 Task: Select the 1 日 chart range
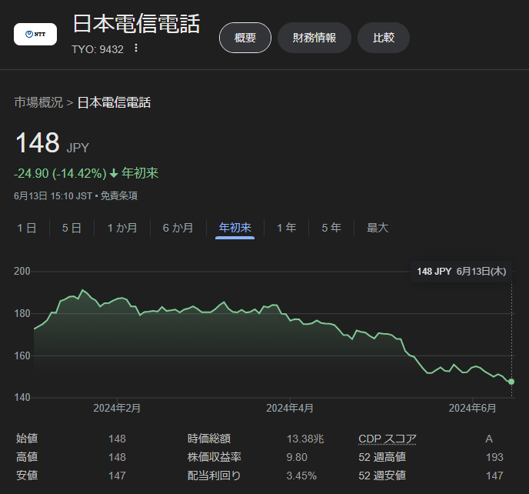point(27,228)
